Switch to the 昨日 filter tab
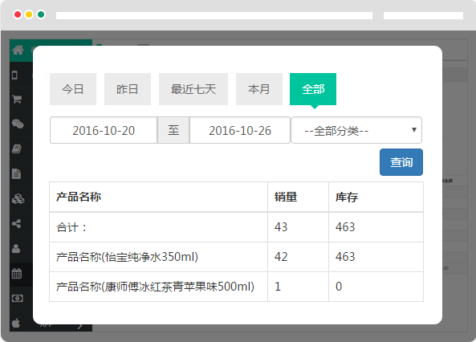The width and height of the screenshot is (476, 342). pos(128,89)
